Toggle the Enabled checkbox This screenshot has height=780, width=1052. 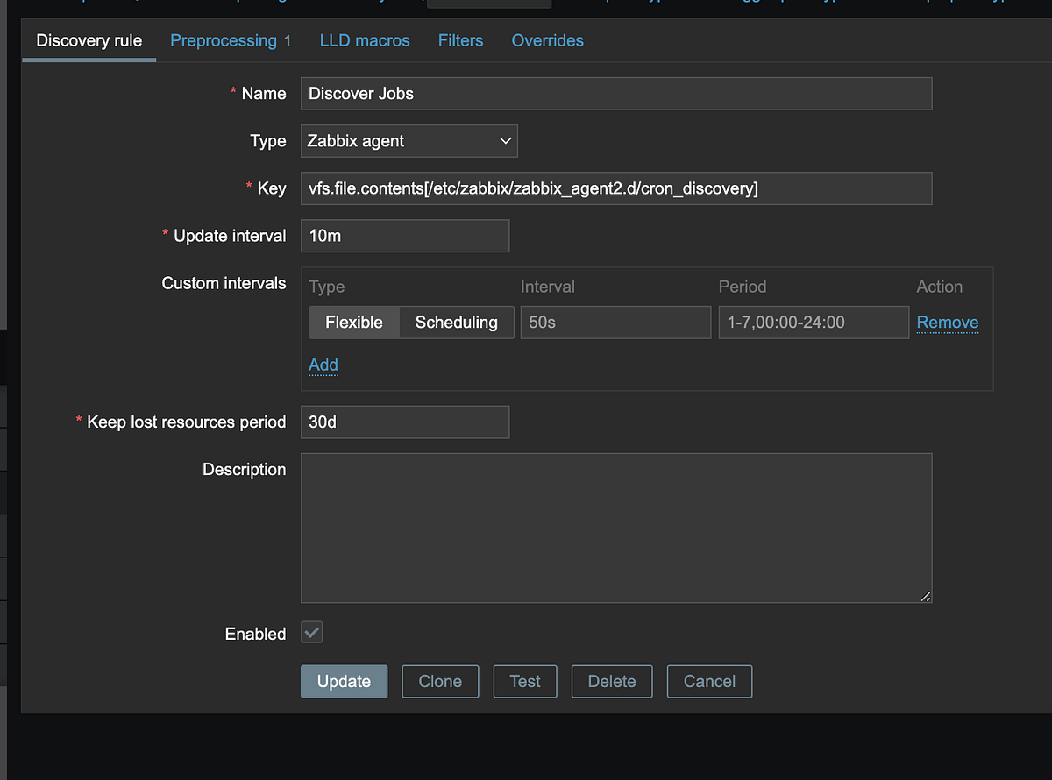tap(311, 633)
